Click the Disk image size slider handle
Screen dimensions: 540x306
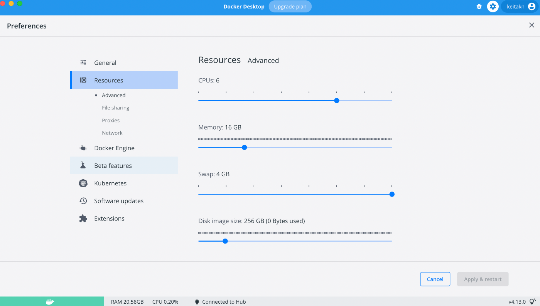[x=225, y=241]
